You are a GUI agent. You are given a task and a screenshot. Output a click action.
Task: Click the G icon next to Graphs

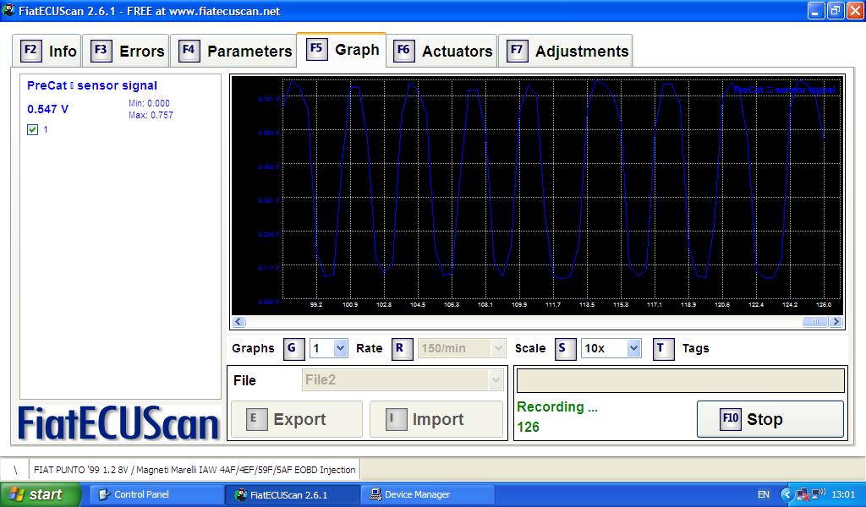coord(293,348)
